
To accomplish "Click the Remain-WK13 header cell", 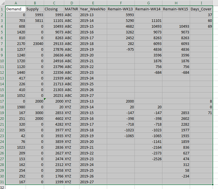I will pos(121,9).
